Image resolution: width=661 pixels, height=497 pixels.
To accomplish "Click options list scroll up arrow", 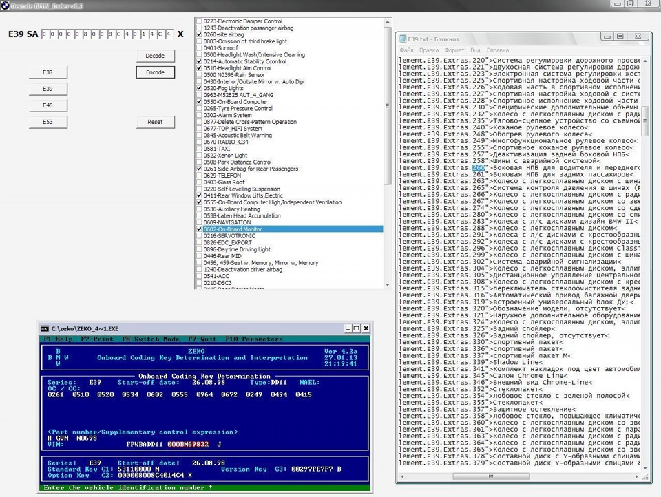I will tap(388, 21).
